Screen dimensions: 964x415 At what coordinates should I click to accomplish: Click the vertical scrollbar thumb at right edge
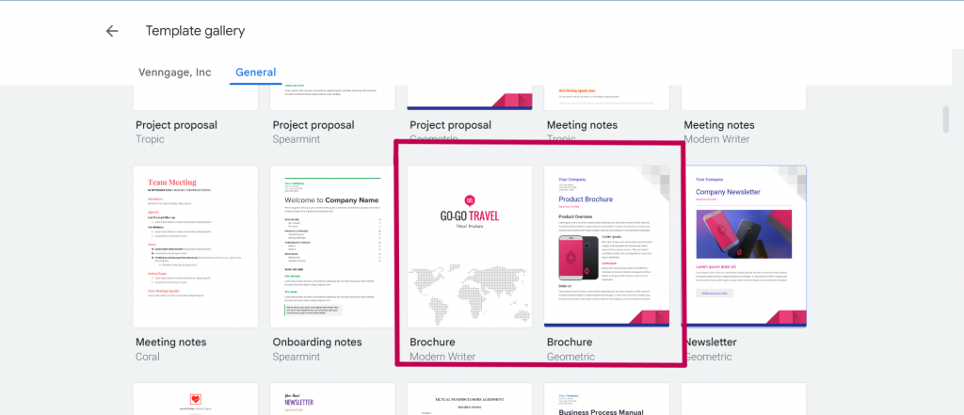point(945,120)
